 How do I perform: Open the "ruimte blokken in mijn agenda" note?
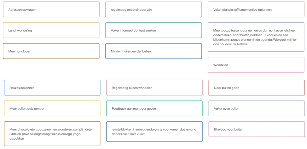pos(154,132)
